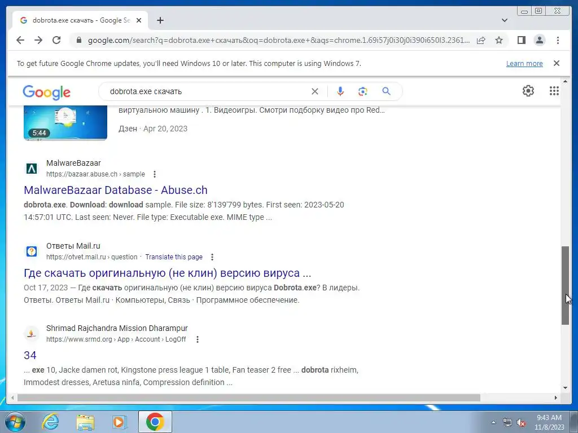Open the Learn more link

point(524,63)
